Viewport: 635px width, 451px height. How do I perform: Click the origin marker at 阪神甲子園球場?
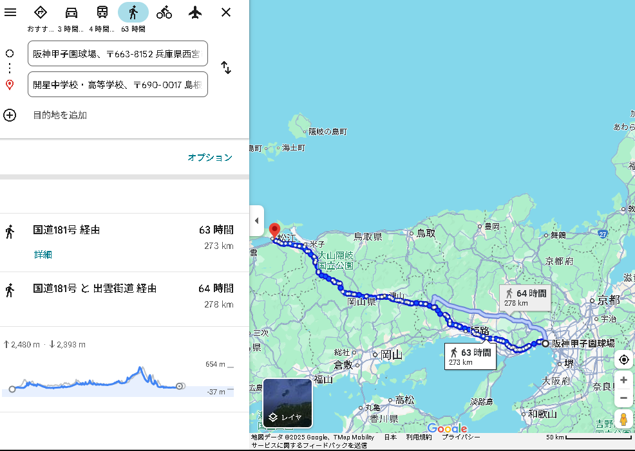coord(545,344)
